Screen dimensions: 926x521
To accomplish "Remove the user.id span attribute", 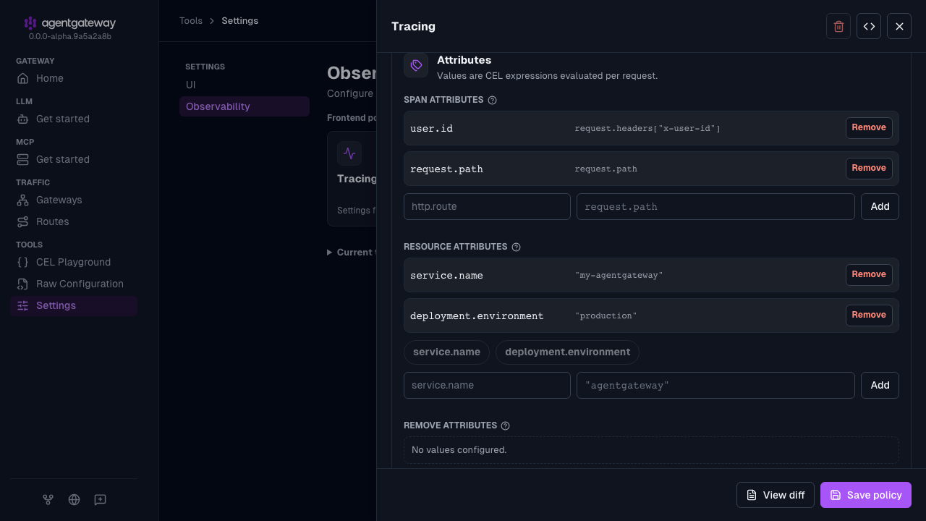I will click(x=869, y=128).
